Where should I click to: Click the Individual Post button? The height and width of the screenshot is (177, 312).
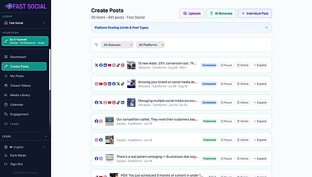point(255,13)
